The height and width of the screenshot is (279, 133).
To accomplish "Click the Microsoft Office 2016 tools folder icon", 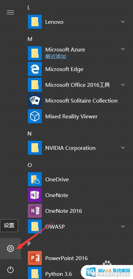I will 35,85.
